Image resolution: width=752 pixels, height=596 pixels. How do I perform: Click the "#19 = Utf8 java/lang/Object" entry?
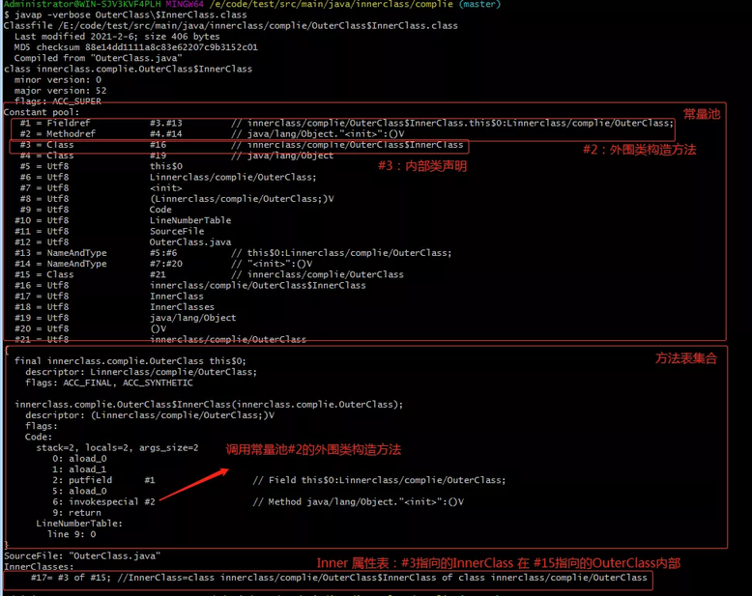click(126, 318)
